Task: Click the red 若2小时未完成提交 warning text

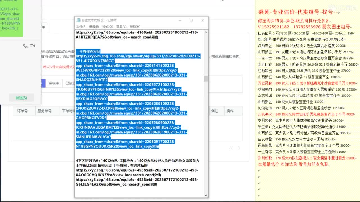Action: [58, 67]
